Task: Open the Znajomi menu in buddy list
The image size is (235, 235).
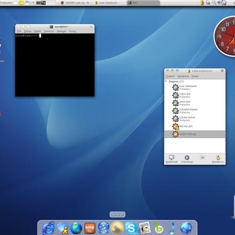Action: coord(170,76)
